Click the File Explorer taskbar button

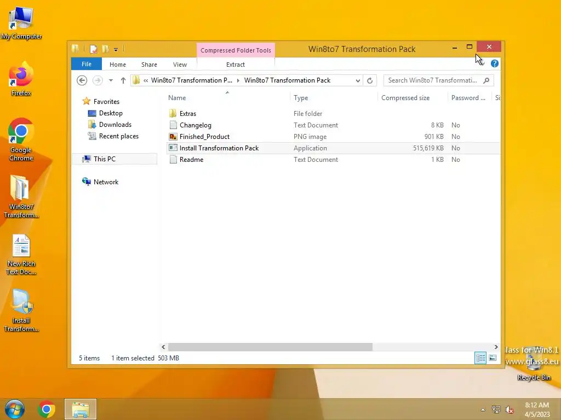click(81, 409)
